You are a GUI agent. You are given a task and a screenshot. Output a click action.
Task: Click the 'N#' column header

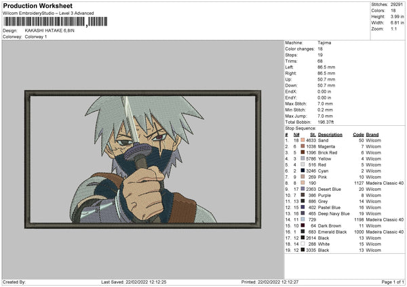[296, 135]
